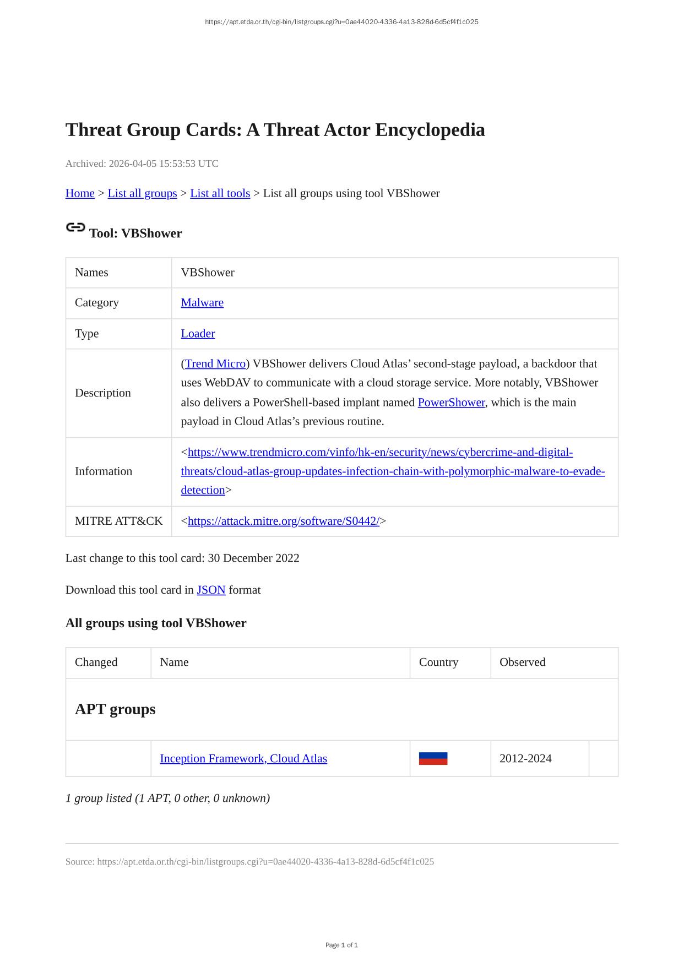Visit the attack.mitre.org S0442 link
The image size is (684, 967).
pyautogui.click(x=283, y=521)
